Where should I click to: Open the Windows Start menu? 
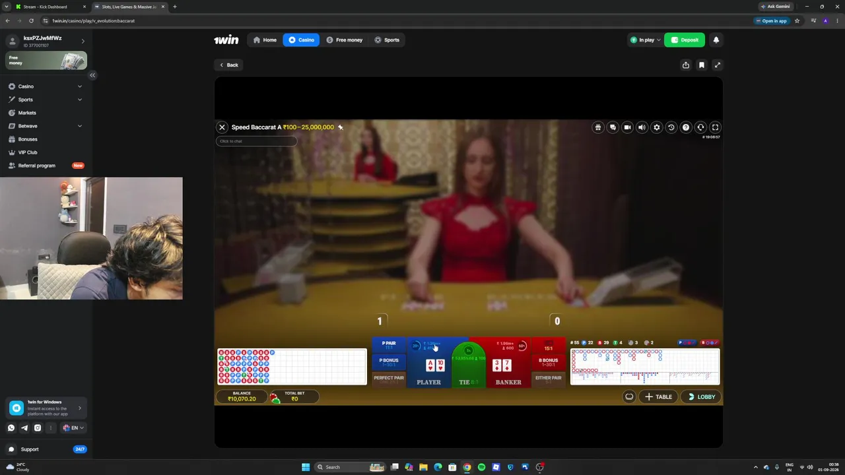pyautogui.click(x=306, y=467)
